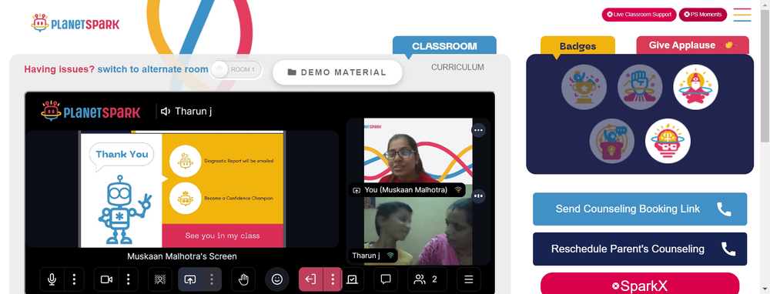Select Muskaan Malhotra's video tile
This screenshot has width=770, height=294.
[418, 150]
